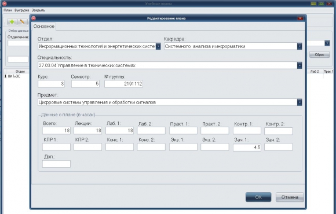The image size is (336, 214).
Task: Click the green plus add icon
Action: click(12, 21)
